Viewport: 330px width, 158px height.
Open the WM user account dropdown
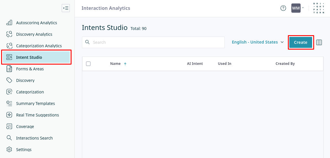297,8
